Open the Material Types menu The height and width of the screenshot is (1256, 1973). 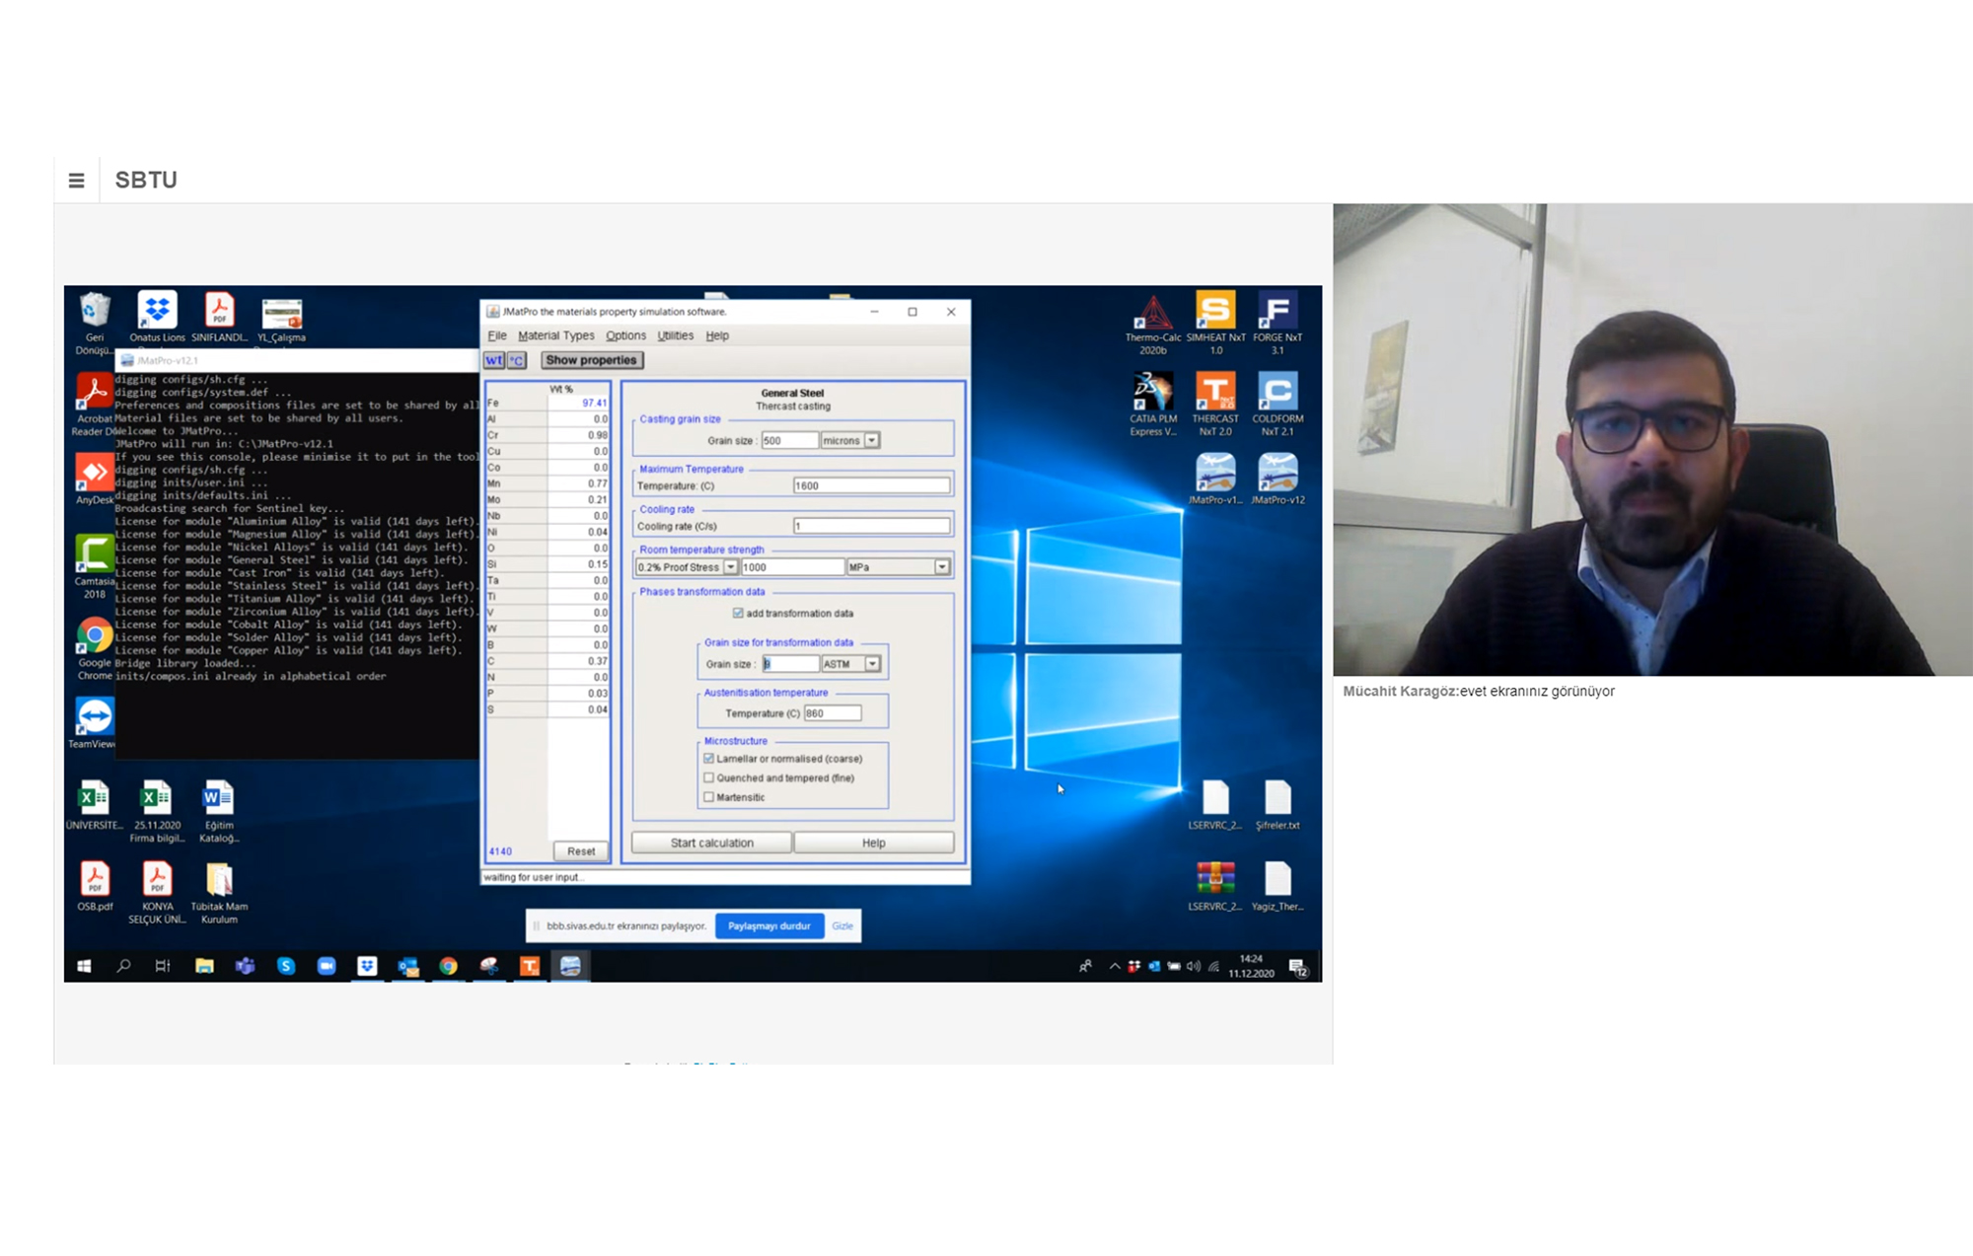click(x=556, y=335)
